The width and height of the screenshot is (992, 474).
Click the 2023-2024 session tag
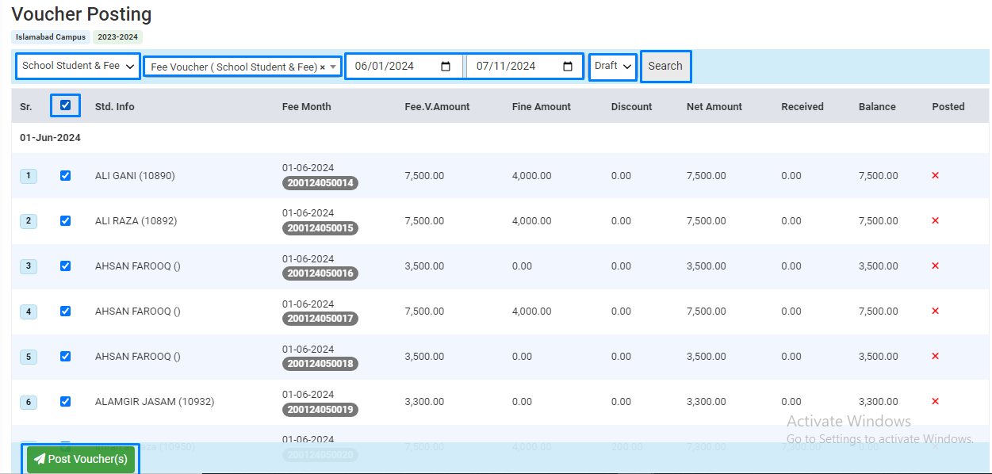[117, 37]
